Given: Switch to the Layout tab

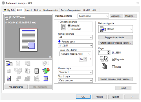Looking at the screenshot, I should [x=28, y=10].
